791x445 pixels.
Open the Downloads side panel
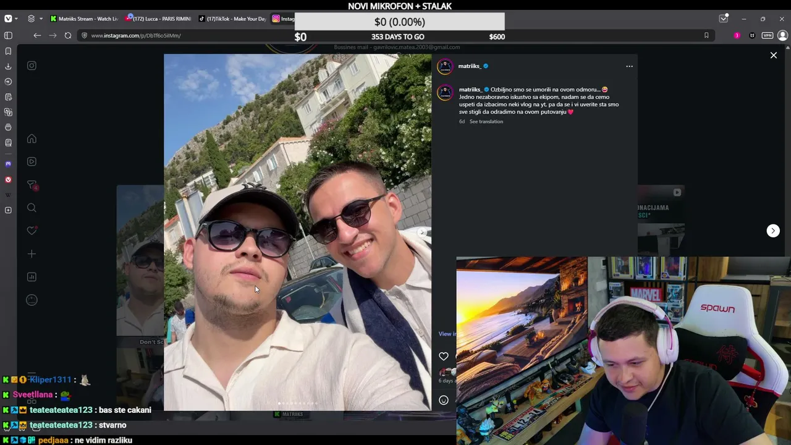click(x=8, y=66)
